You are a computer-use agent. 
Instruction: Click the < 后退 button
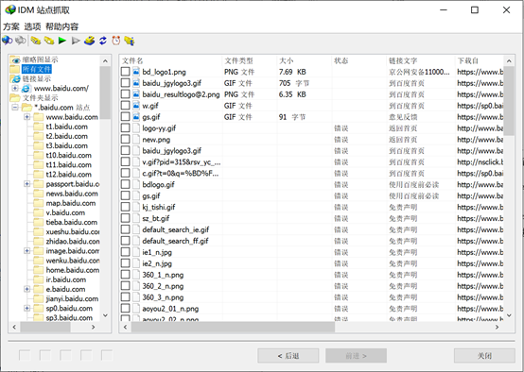(x=288, y=356)
